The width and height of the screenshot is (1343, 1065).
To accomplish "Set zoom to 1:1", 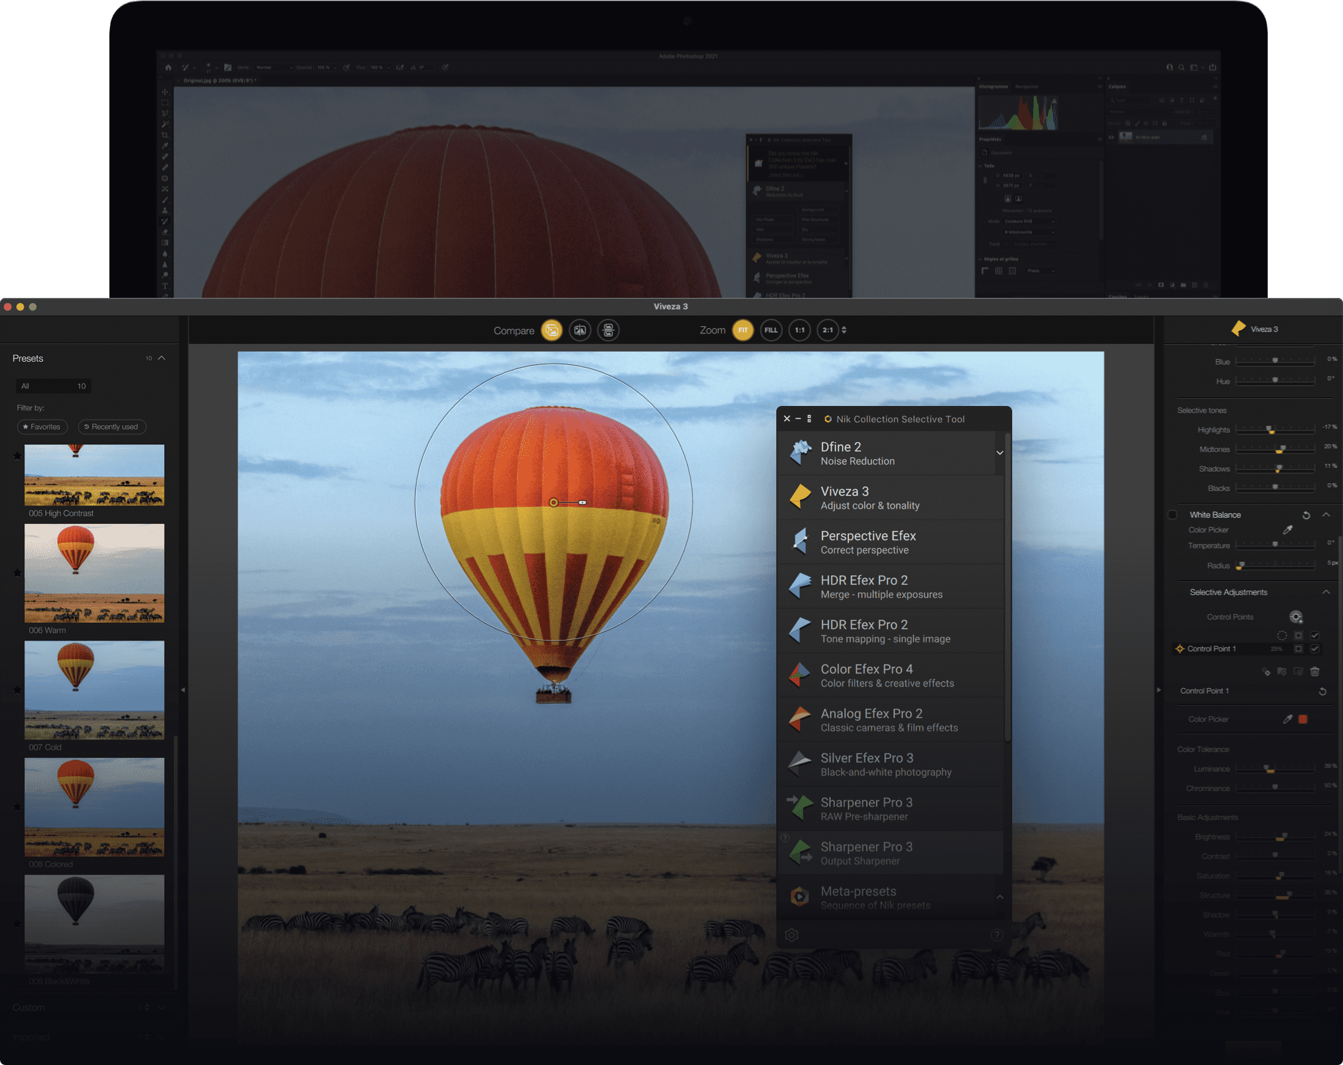I will pyautogui.click(x=799, y=330).
